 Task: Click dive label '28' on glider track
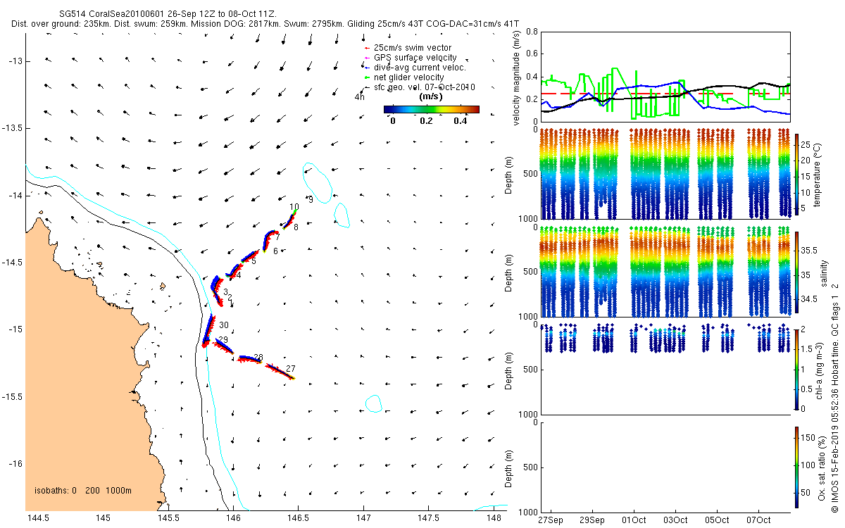click(258, 357)
